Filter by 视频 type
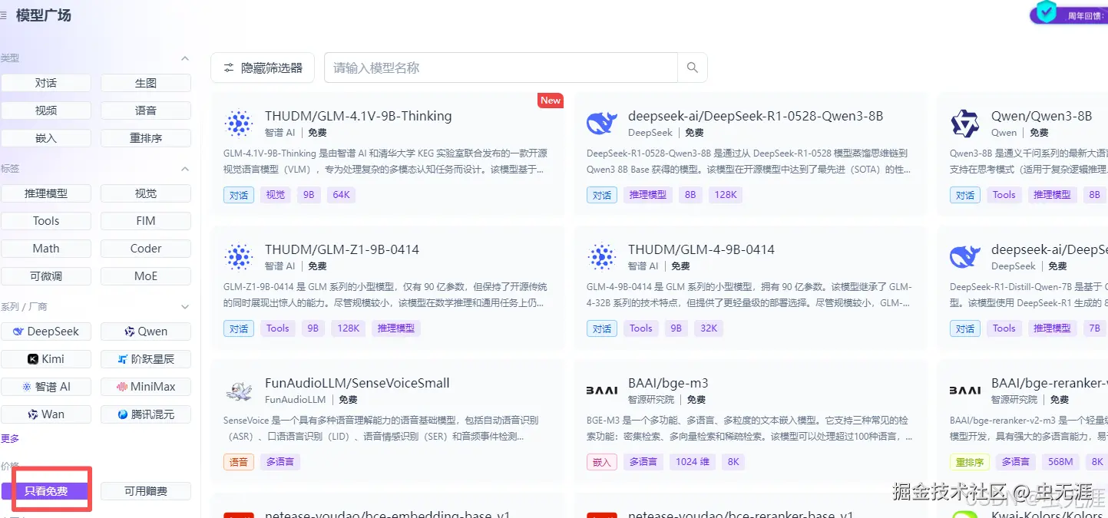 point(46,111)
